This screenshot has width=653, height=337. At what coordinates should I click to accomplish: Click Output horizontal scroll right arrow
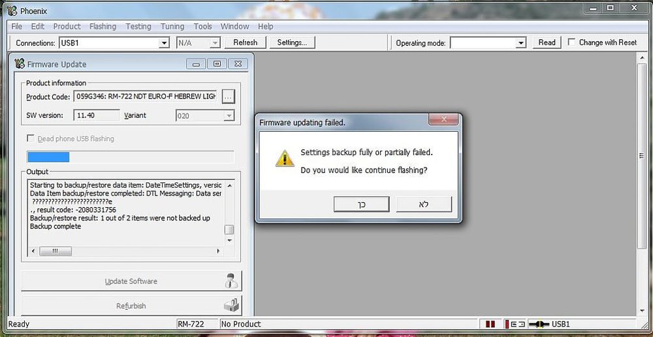(218, 251)
